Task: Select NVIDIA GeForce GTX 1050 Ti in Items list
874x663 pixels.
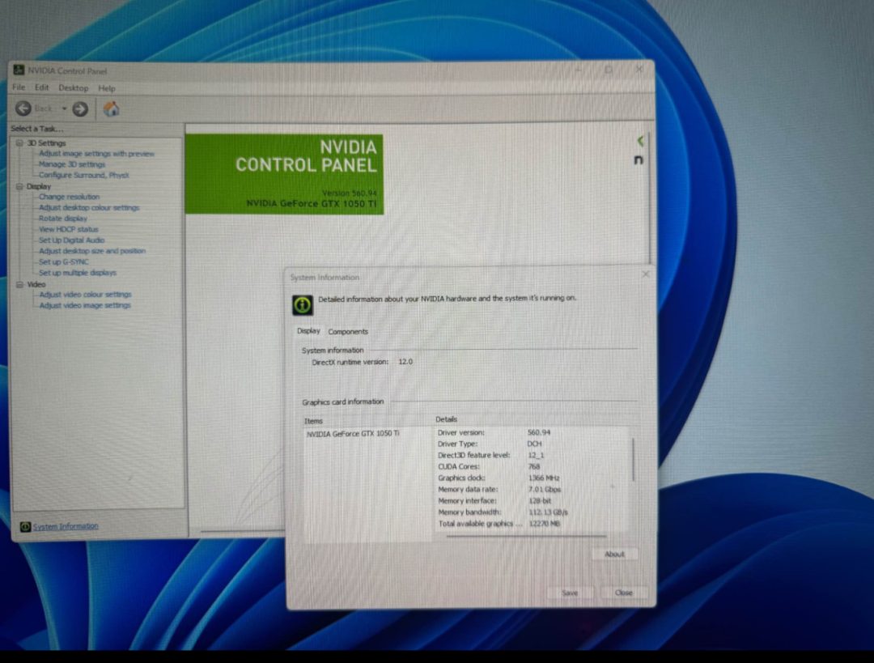Action: [352, 434]
